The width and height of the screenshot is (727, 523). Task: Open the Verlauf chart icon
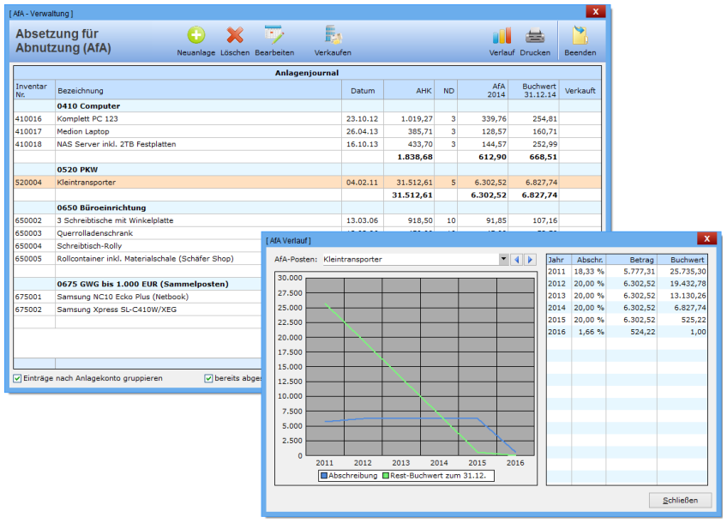(x=502, y=36)
